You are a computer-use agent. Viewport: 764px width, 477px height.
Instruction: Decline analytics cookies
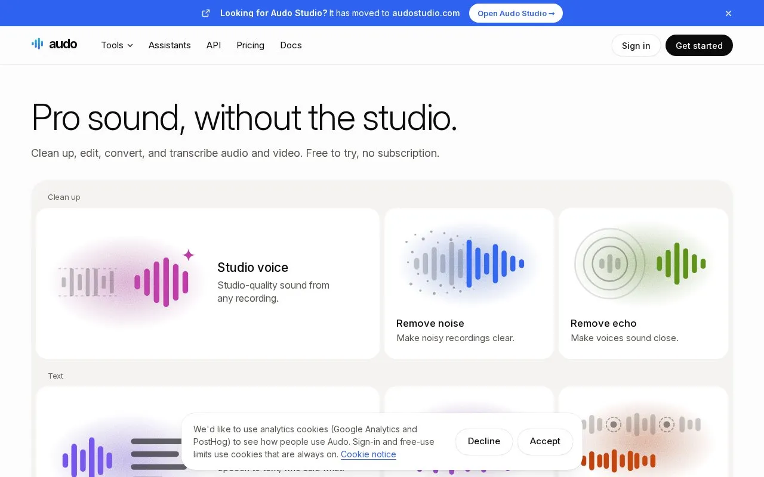[484, 441]
